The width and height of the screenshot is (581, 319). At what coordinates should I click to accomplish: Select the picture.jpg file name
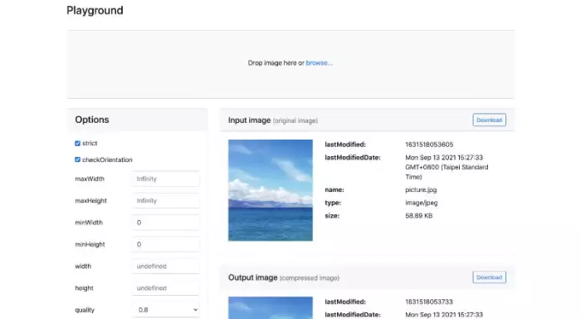(421, 190)
